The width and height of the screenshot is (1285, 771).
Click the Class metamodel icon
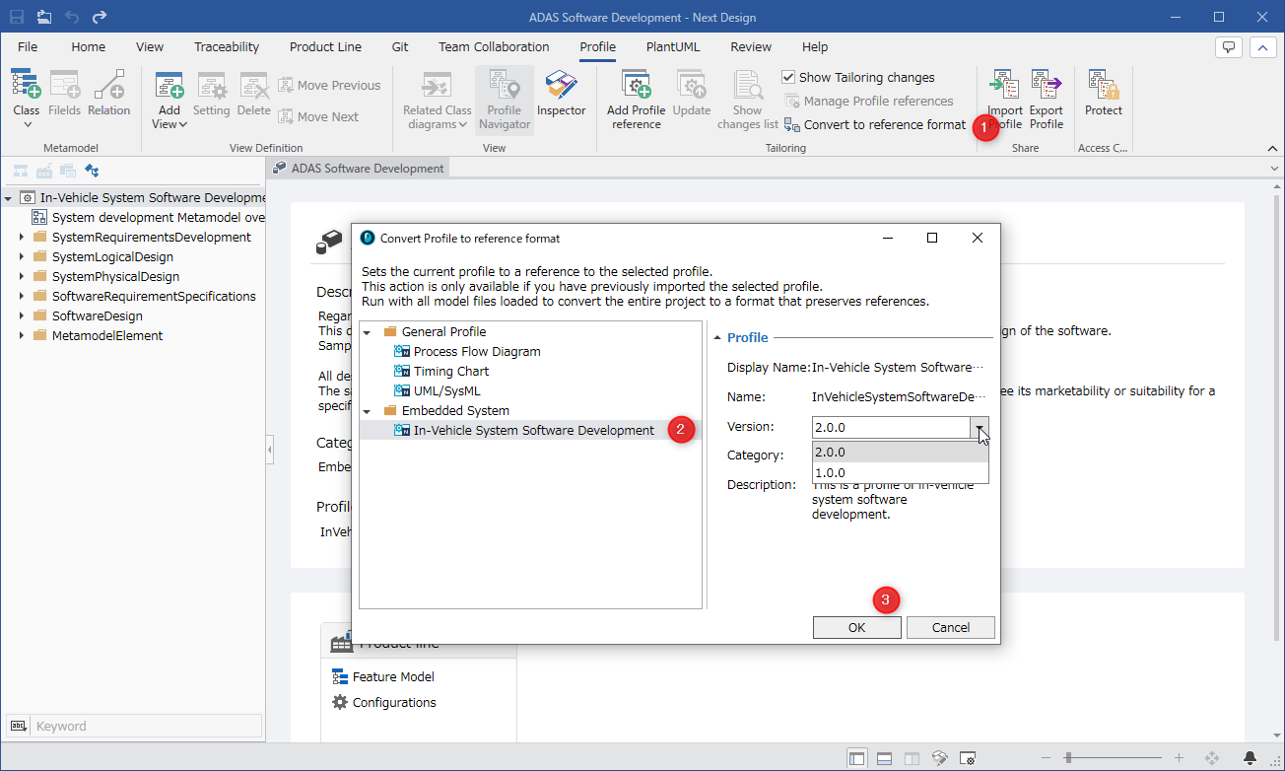[x=27, y=86]
